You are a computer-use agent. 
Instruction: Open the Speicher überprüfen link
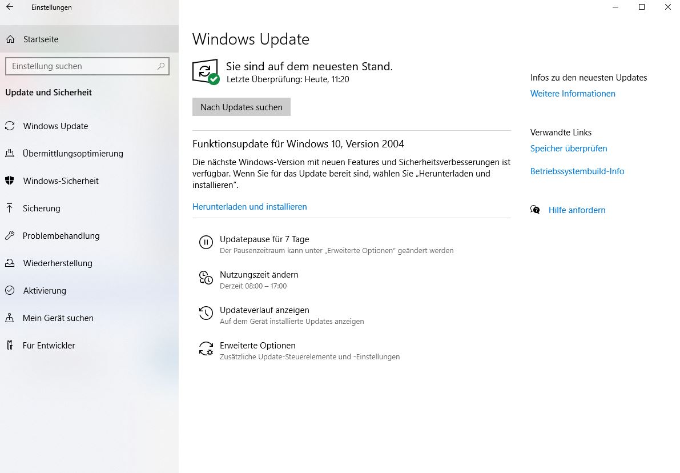569,148
